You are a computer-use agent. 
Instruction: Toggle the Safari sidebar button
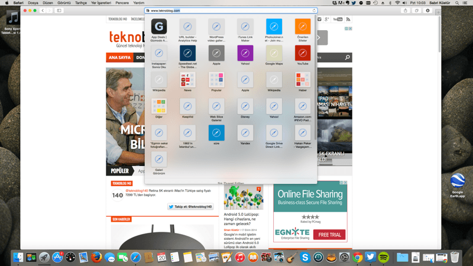(x=59, y=11)
